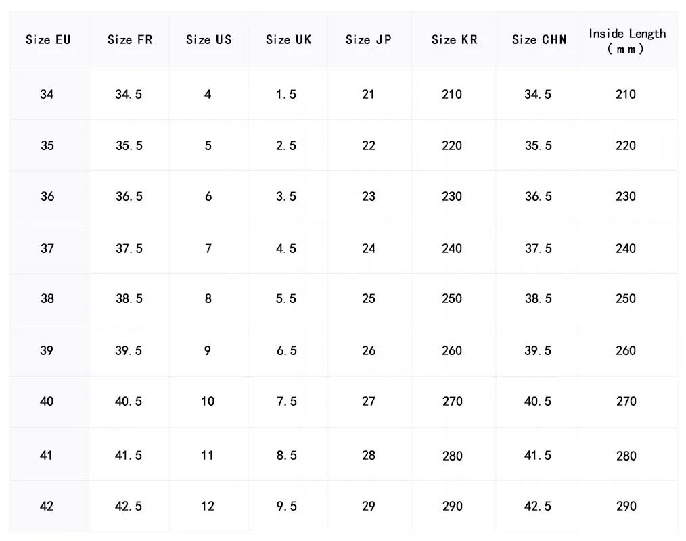
Task: Select UK size 5.5 cell
Action: [x=286, y=299]
